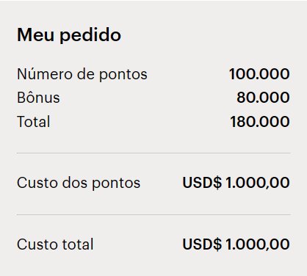The image size is (307, 276).
Task: Click the 180.000 total points value
Action: (260, 122)
